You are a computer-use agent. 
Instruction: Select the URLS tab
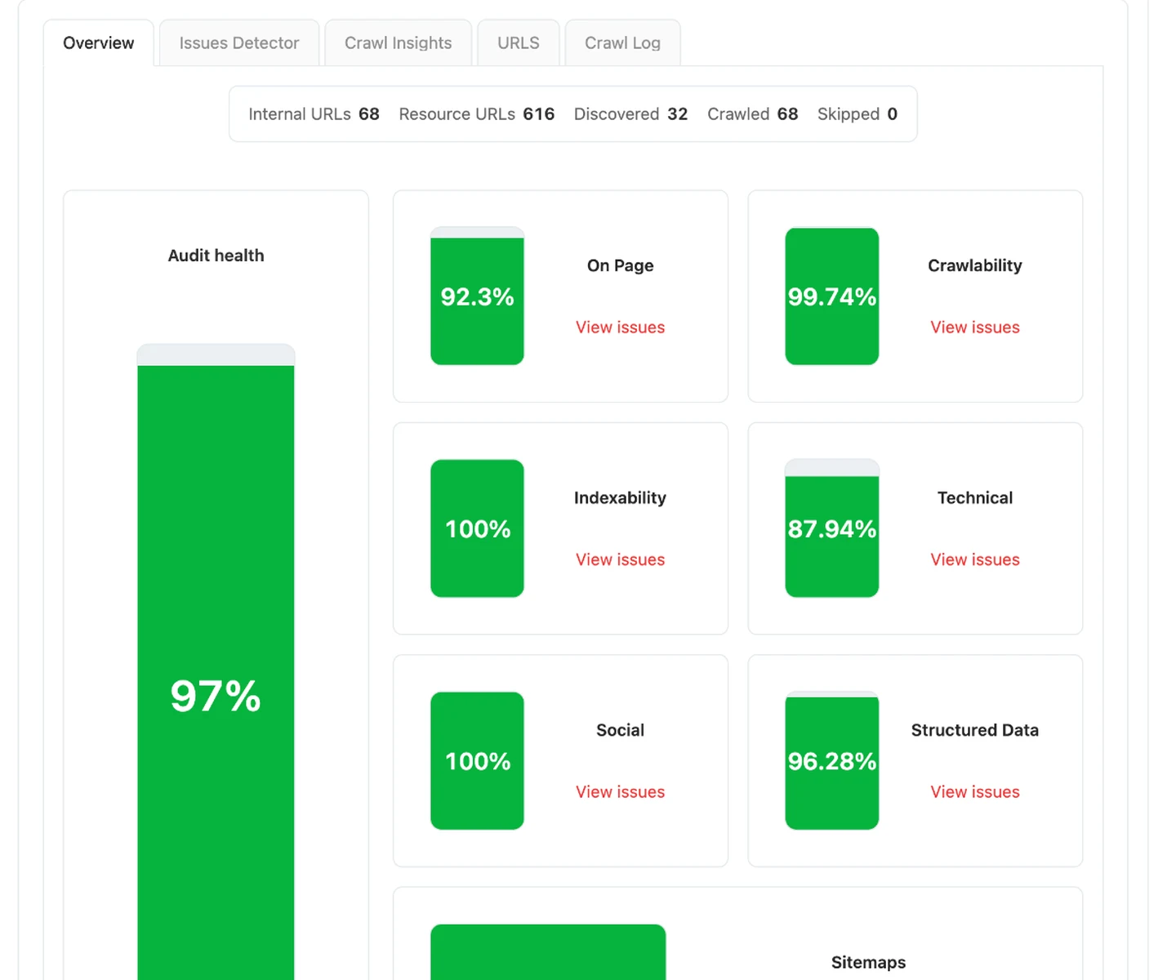(519, 43)
